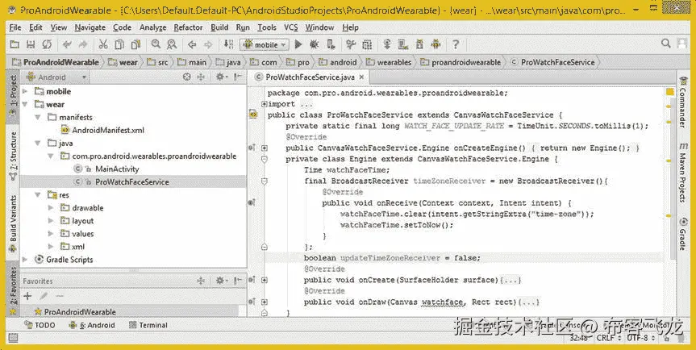Select AndroidManifest.xml in the tree

pyautogui.click(x=108, y=130)
